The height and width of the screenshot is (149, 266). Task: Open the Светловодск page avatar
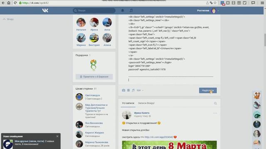pos(79,97)
